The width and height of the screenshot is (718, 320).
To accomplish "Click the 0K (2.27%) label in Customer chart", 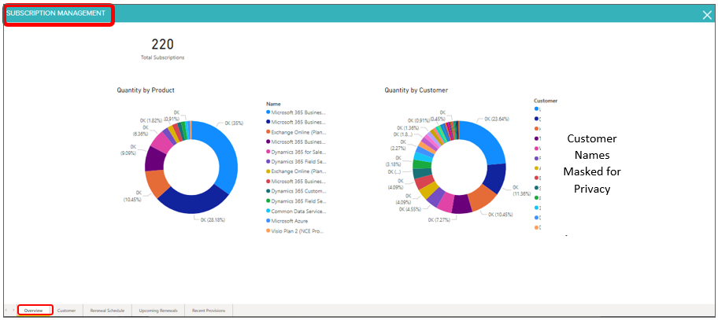I will (x=398, y=145).
